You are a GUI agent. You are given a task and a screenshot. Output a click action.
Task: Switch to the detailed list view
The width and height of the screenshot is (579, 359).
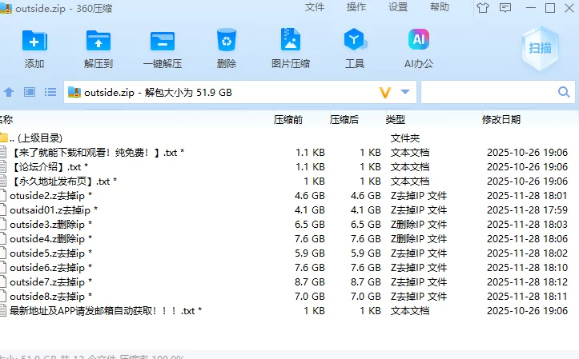tap(50, 93)
